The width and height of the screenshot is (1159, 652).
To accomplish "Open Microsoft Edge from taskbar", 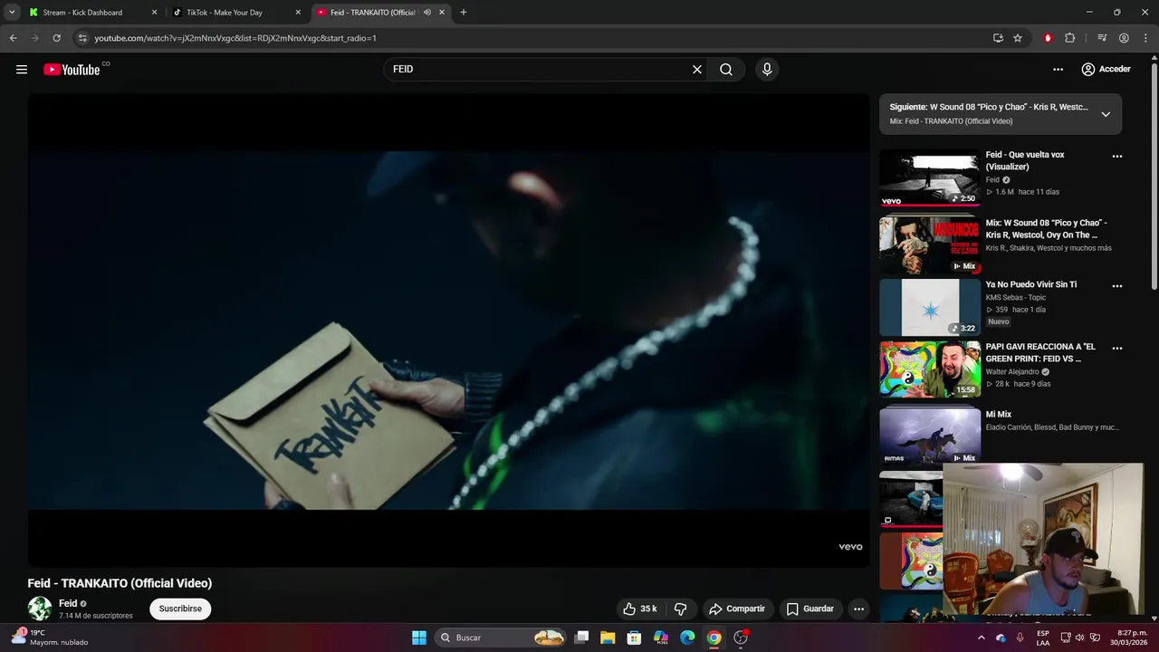I will tap(687, 638).
